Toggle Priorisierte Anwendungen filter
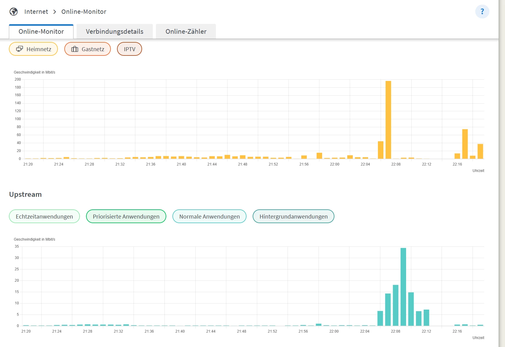505x347 pixels. (x=126, y=216)
